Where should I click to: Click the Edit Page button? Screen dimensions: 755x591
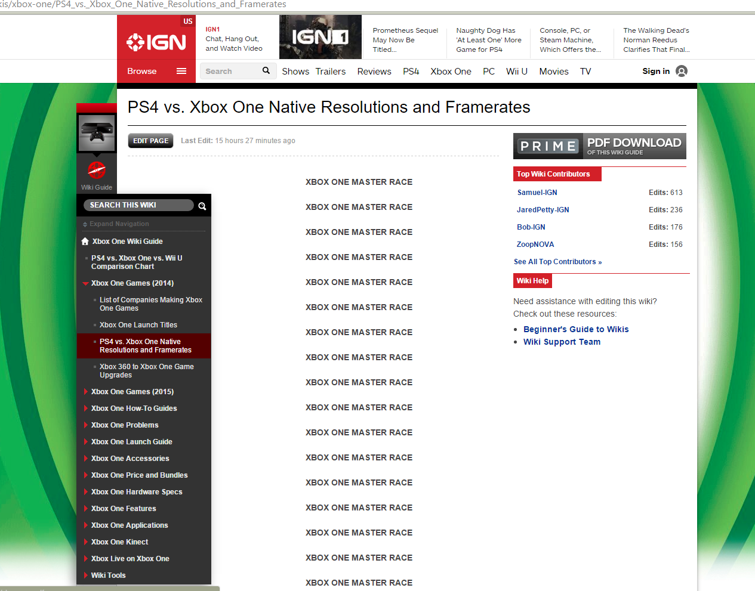[x=151, y=141]
